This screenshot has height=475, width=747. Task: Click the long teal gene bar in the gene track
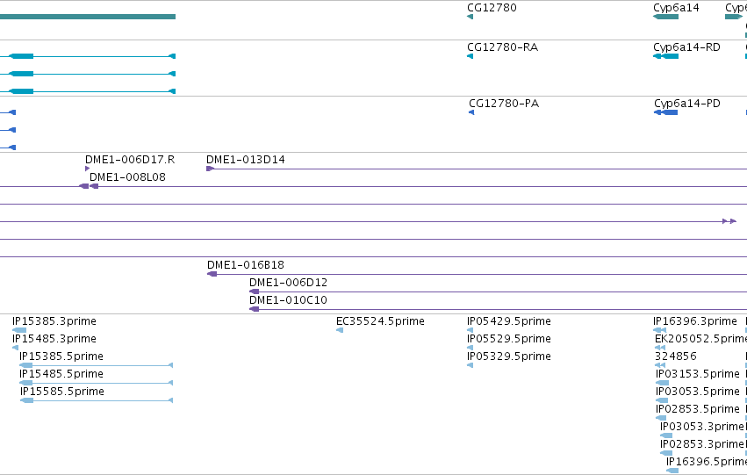[x=88, y=17]
